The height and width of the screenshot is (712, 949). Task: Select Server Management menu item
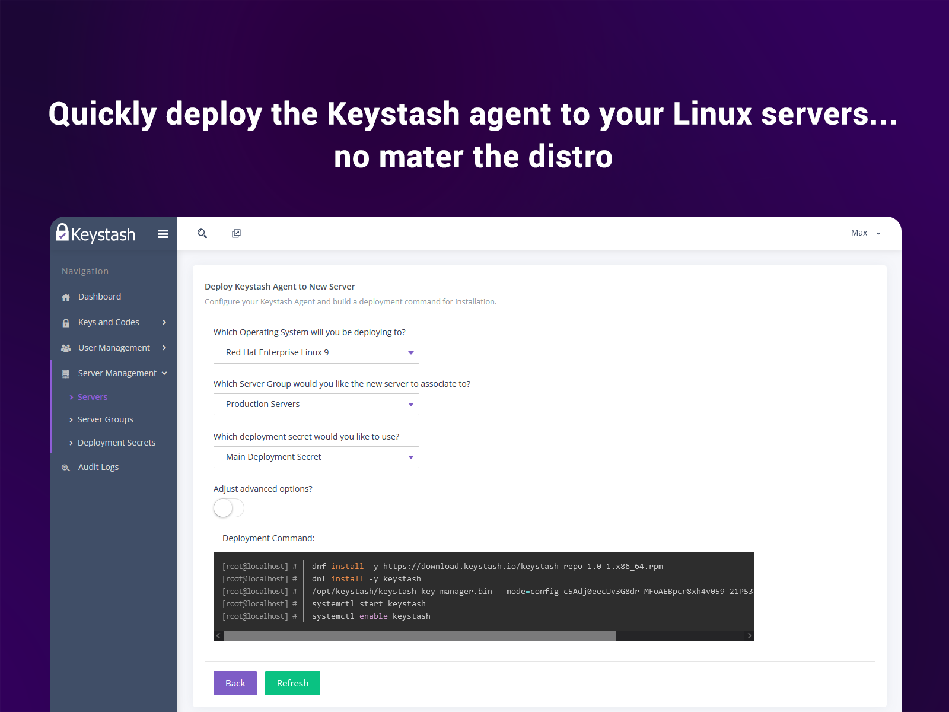117,373
